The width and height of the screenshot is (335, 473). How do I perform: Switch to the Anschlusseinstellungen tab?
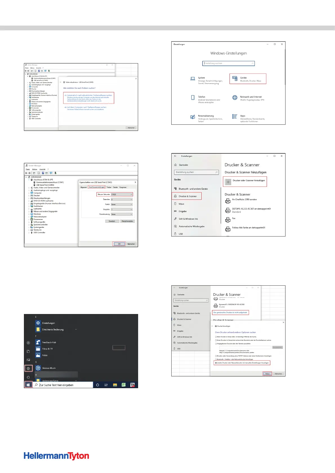[97, 187]
